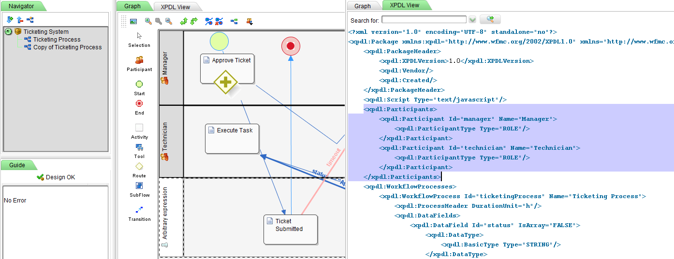This screenshot has width=674, height=259.
Task: Select the SubFlow palette tool
Action: pos(139,186)
